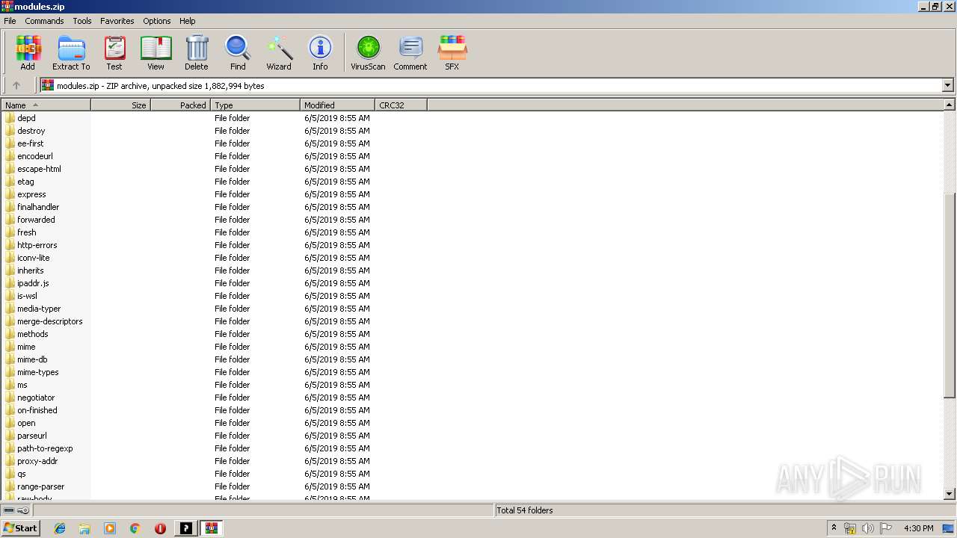This screenshot has width=957, height=538.
Task: Open the Favorites menu
Action: 117,21
